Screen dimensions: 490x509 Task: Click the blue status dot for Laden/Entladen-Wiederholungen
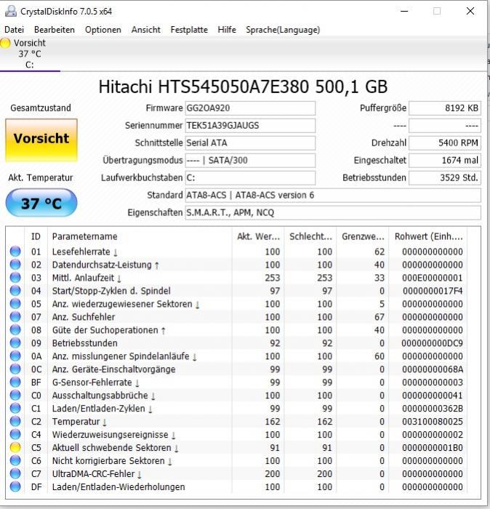tap(15, 486)
